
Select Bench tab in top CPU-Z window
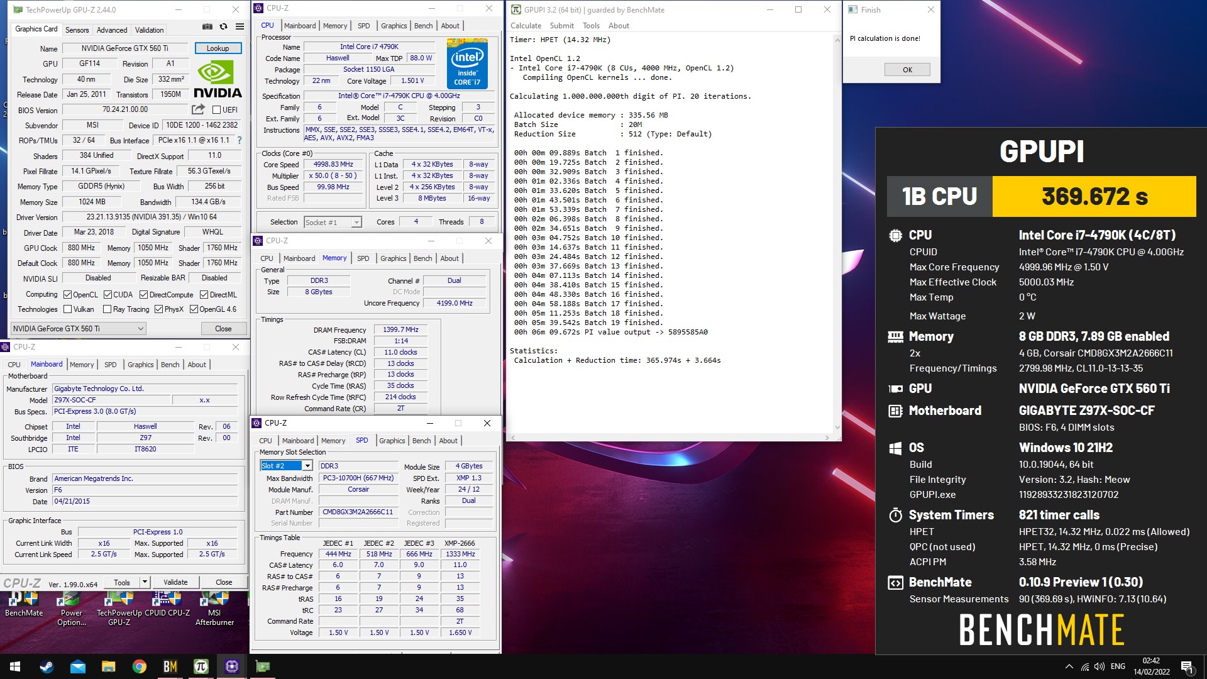point(423,26)
